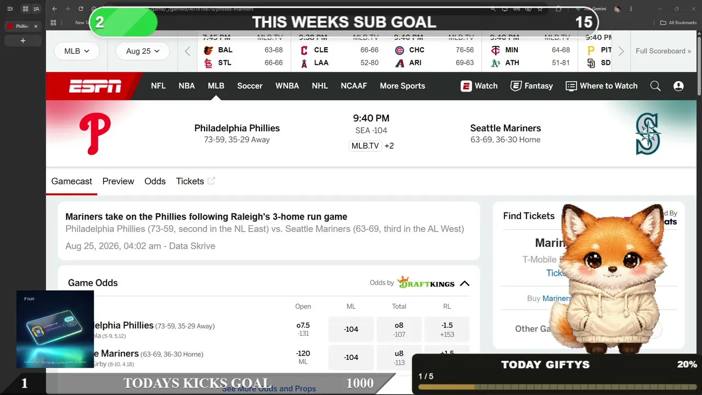Image resolution: width=702 pixels, height=395 pixels.
Task: Click the scoreboard right arrow
Action: pyautogui.click(x=621, y=51)
